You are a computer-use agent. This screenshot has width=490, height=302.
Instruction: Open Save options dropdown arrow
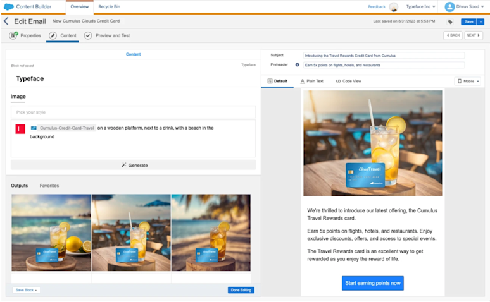[x=481, y=21]
